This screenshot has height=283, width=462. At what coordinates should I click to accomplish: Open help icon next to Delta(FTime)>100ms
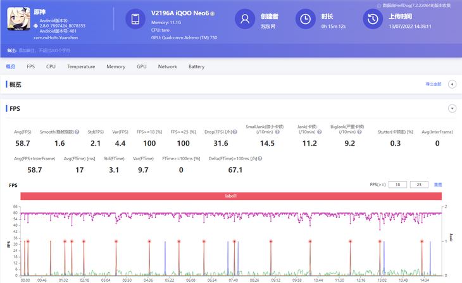(x=260, y=159)
